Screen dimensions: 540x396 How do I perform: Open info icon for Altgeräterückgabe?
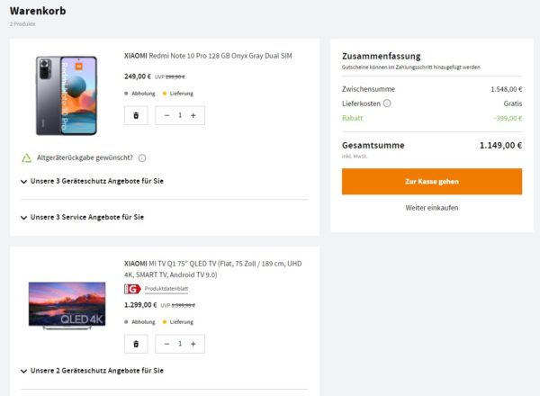coord(142,158)
